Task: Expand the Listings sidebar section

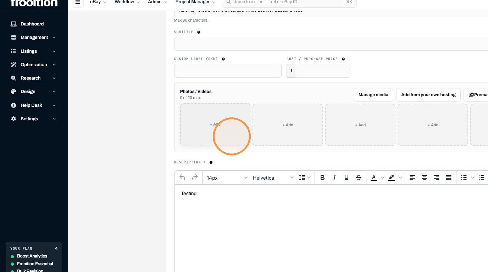Action: (34, 51)
